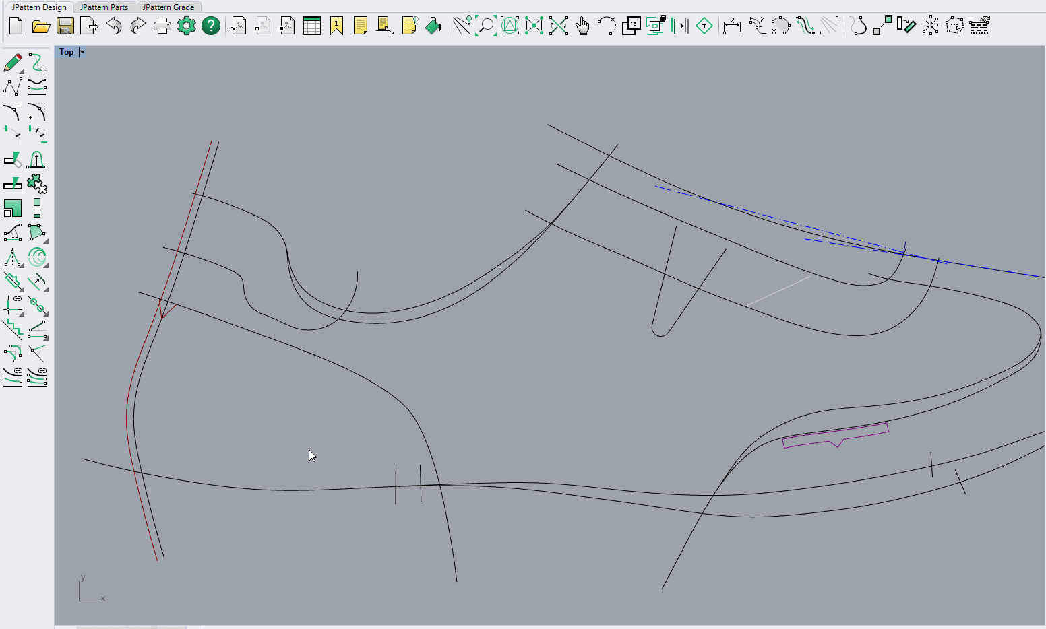Select the green pencil draw tool
The width and height of the screenshot is (1046, 629).
tap(12, 63)
